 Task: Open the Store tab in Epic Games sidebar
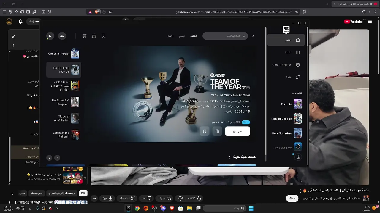pyautogui.click(x=286, y=40)
